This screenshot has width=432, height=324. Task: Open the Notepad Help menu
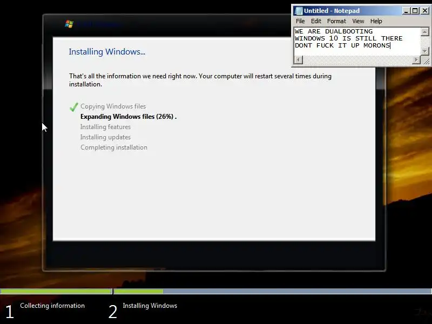click(376, 21)
